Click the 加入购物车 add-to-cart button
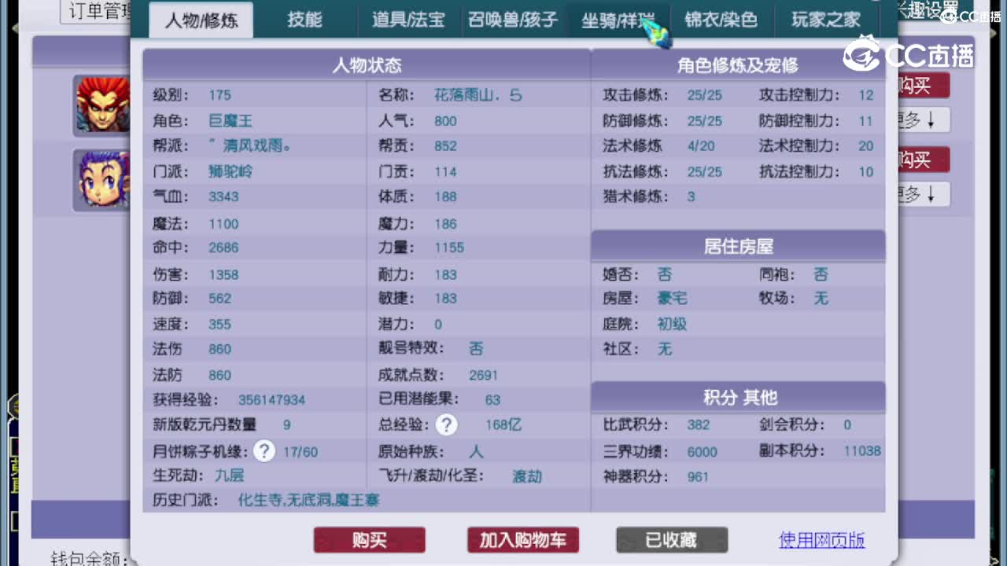 522,540
